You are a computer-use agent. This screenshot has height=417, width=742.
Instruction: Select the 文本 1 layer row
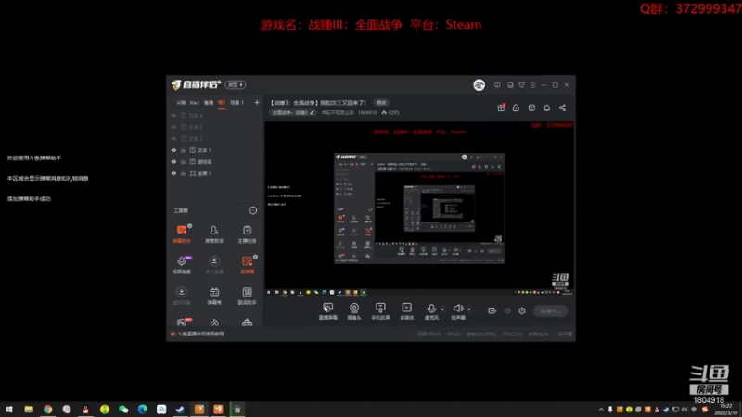[216, 150]
